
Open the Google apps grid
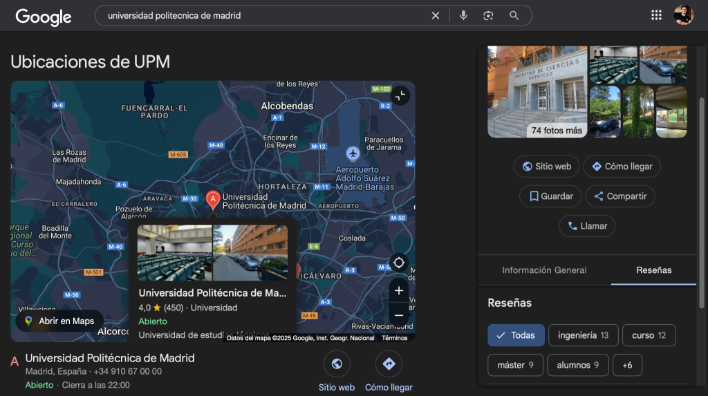[x=656, y=15]
